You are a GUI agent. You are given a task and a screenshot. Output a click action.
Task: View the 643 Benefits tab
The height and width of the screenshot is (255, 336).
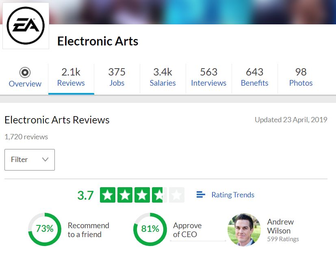tap(255, 77)
